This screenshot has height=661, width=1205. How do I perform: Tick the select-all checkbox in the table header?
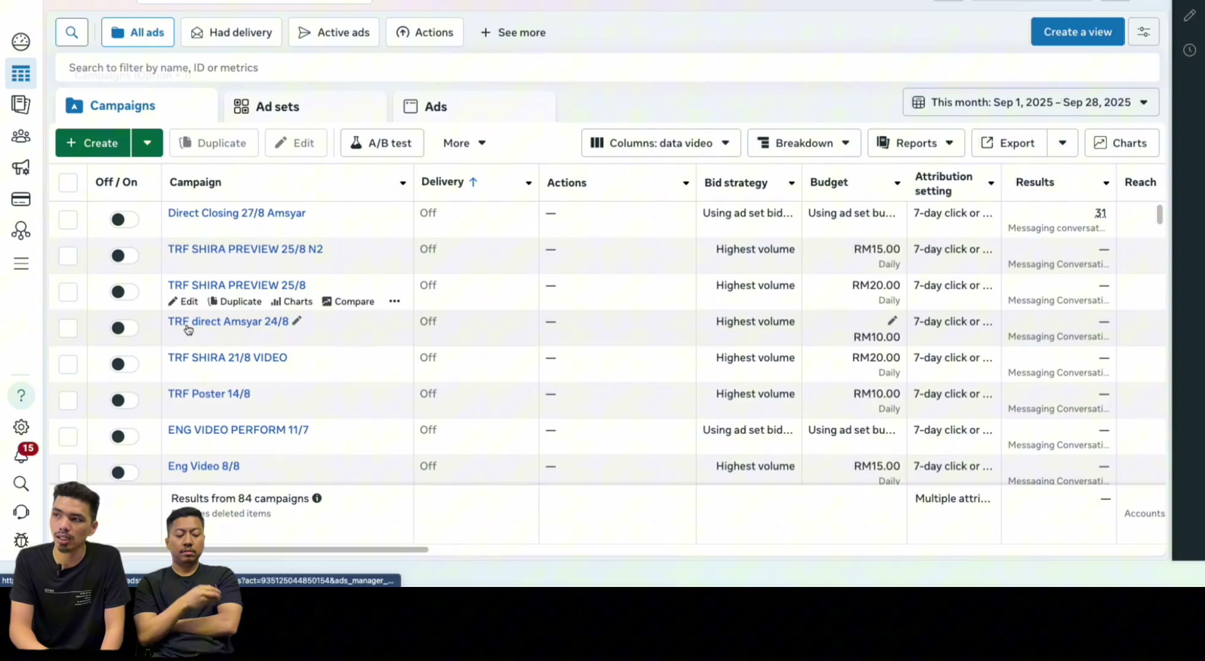[x=68, y=182]
